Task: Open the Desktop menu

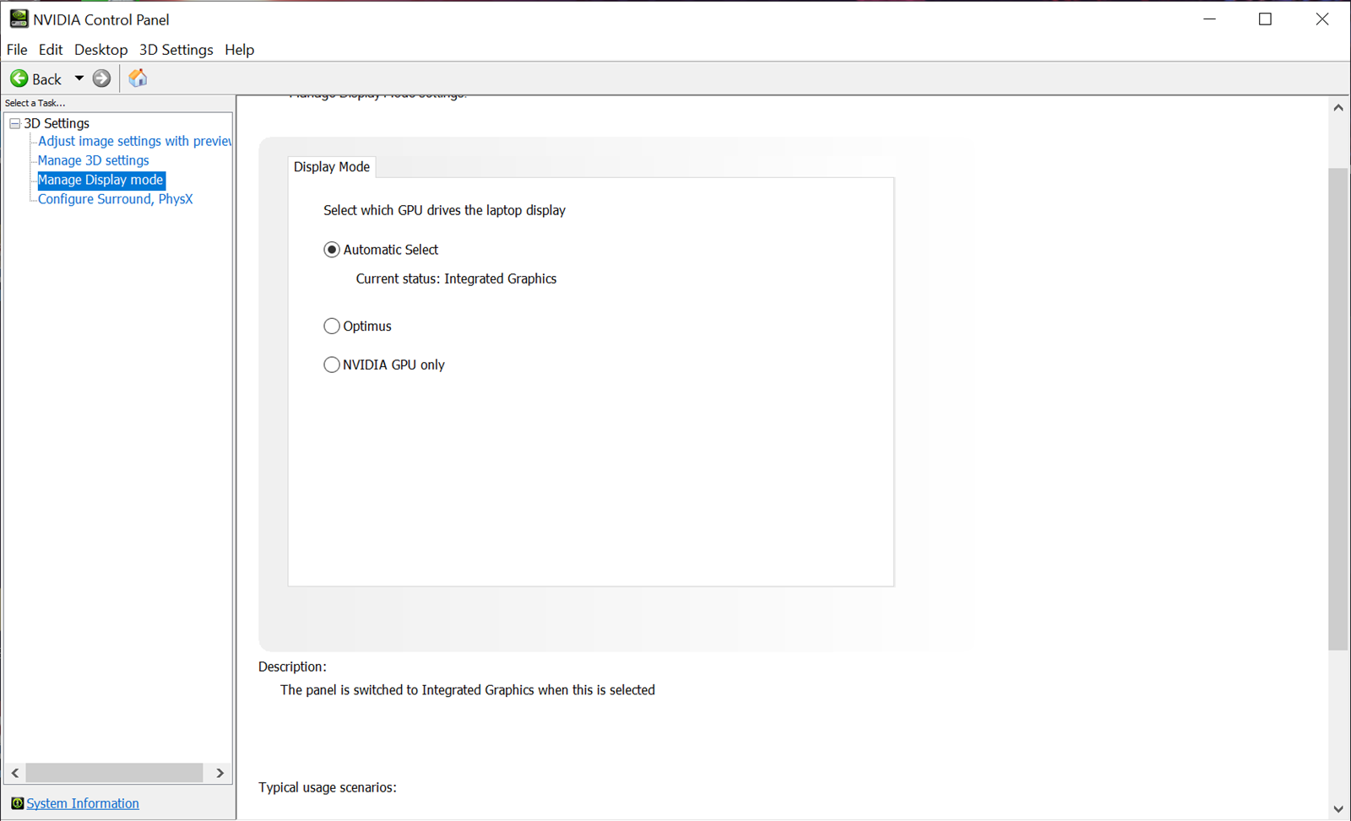Action: pyautogui.click(x=100, y=50)
